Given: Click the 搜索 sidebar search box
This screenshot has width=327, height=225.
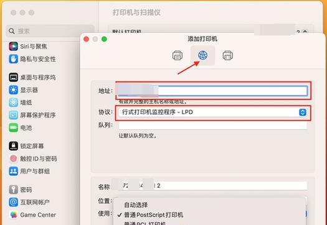Looking at the screenshot, I should (50, 31).
